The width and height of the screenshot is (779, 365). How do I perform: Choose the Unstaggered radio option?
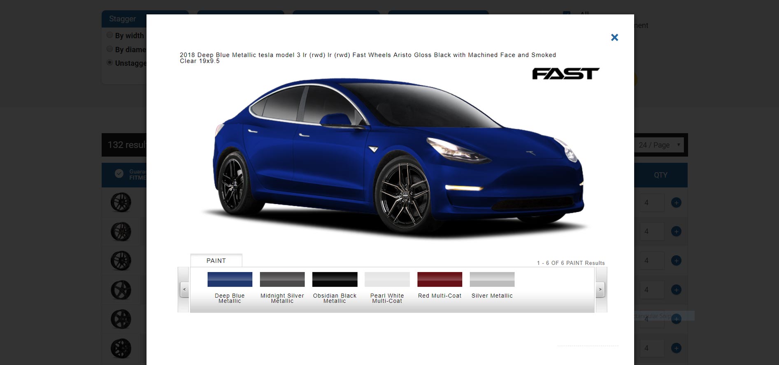(x=110, y=62)
